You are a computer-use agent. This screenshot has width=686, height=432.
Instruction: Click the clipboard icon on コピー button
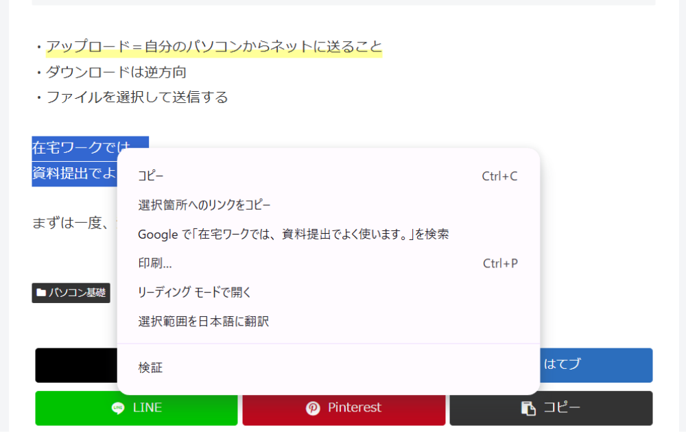coord(528,408)
